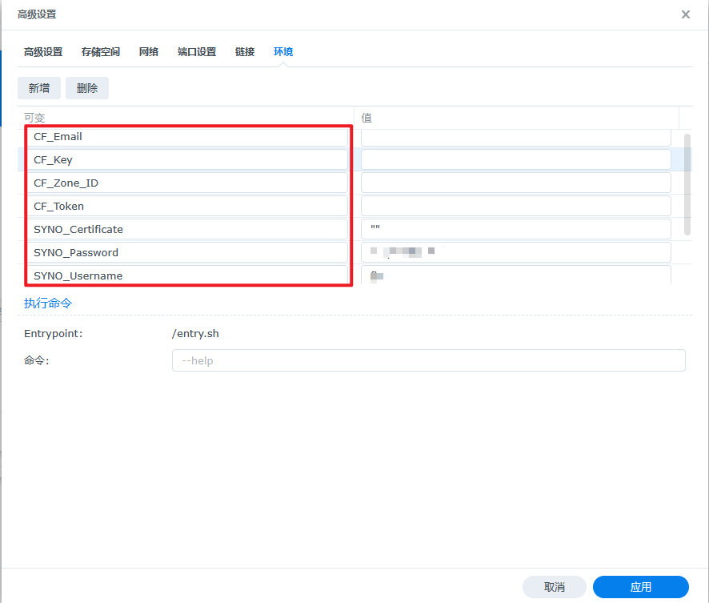
Task: Edit the CF_Key variable name field
Action: point(187,159)
